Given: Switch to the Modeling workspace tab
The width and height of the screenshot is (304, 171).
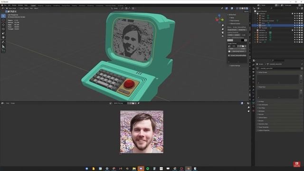Looking at the screenshot, I should tap(40, 6).
